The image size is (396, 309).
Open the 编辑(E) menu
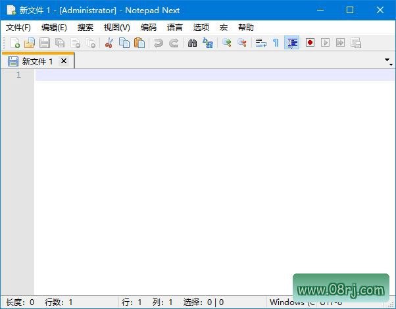pyautogui.click(x=54, y=27)
